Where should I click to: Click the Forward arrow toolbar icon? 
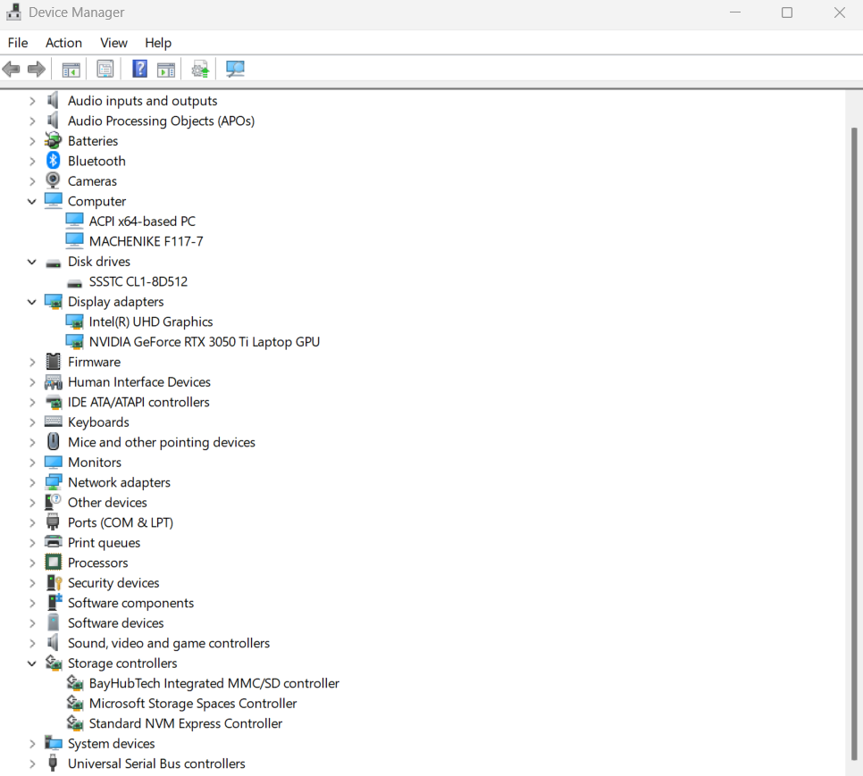point(37,70)
